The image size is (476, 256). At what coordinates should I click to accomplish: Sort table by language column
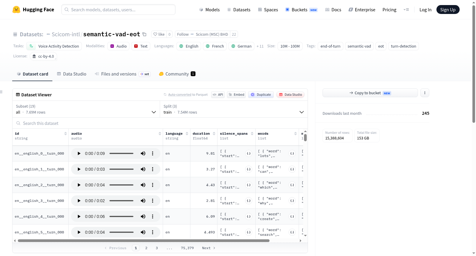click(187, 134)
